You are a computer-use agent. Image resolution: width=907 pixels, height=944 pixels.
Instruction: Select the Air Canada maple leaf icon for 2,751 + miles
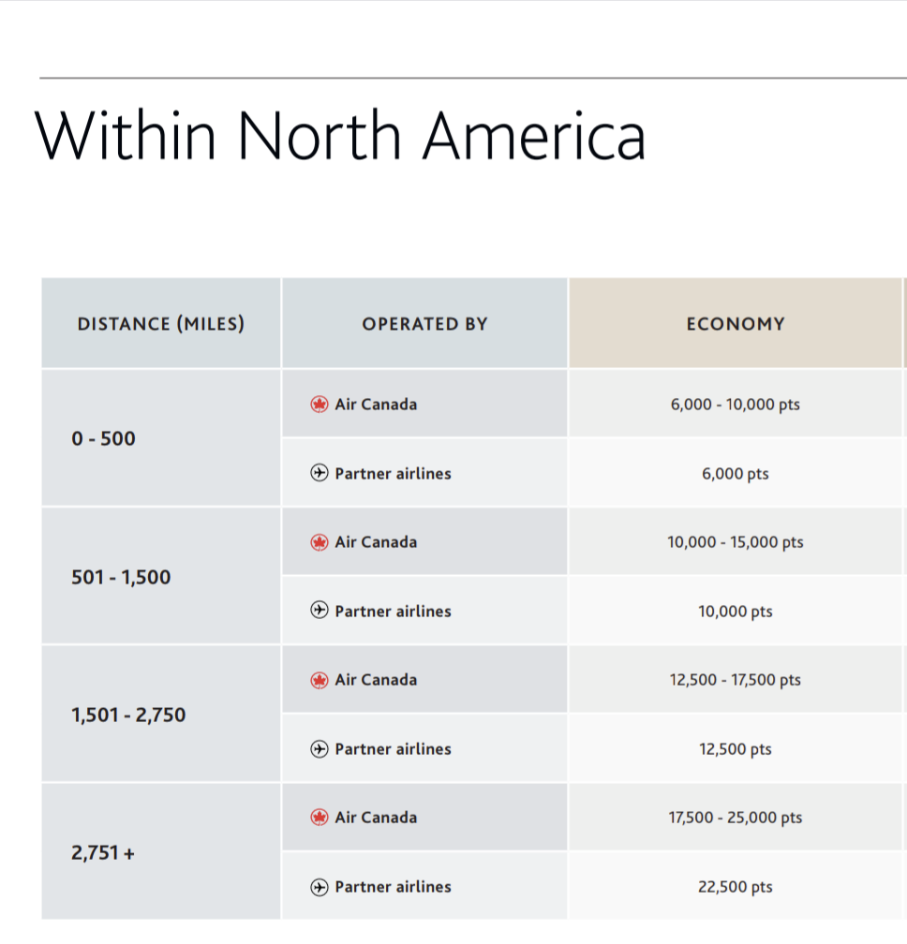point(320,818)
